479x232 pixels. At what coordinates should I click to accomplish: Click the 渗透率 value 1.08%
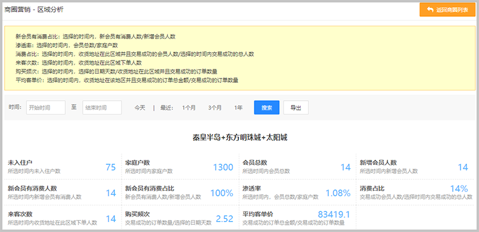338,193
